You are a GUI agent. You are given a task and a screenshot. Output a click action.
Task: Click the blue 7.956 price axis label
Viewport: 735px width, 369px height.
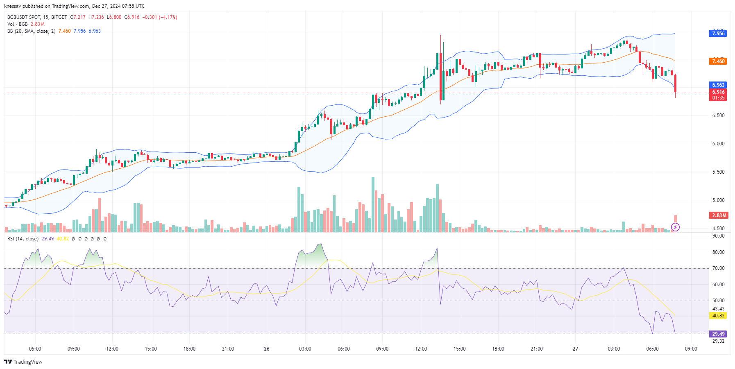click(x=718, y=34)
